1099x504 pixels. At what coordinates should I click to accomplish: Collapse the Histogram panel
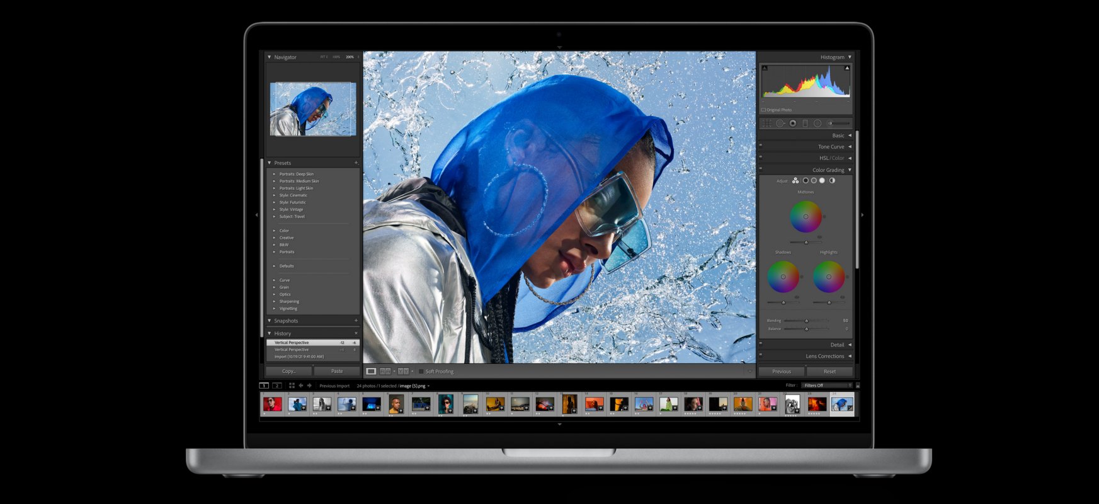click(850, 57)
